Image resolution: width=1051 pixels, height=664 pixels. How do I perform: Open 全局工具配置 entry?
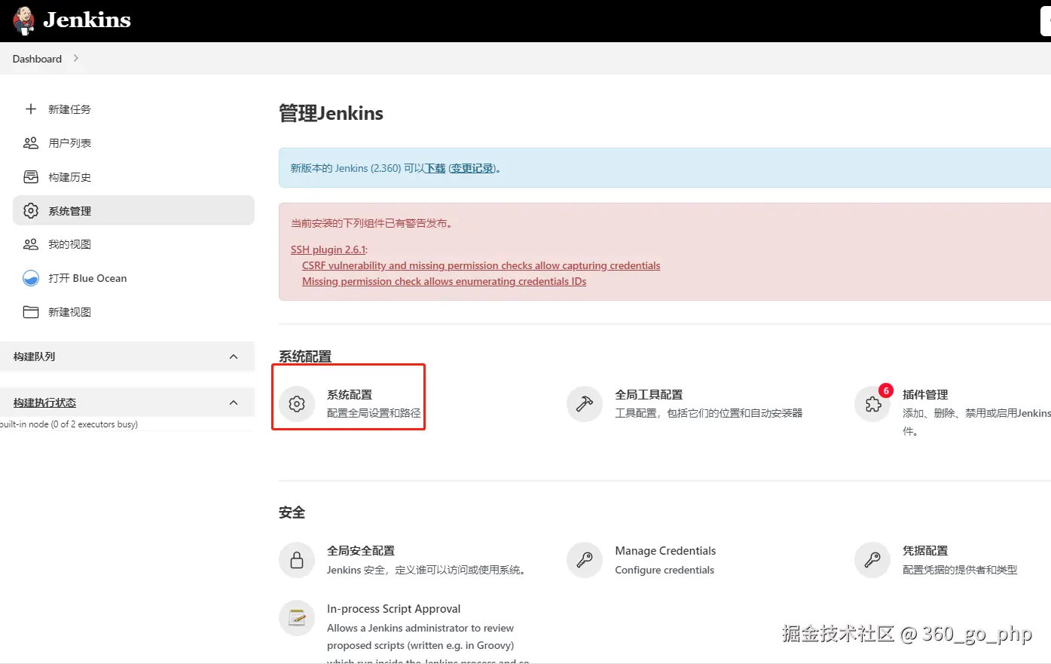pyautogui.click(x=649, y=394)
